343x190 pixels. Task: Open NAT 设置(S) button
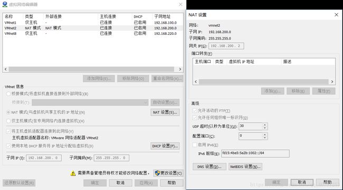point(165,112)
